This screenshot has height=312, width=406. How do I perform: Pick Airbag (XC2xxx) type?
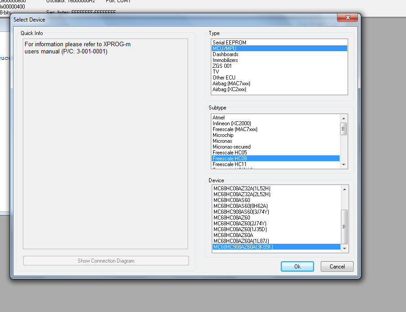pos(279,89)
